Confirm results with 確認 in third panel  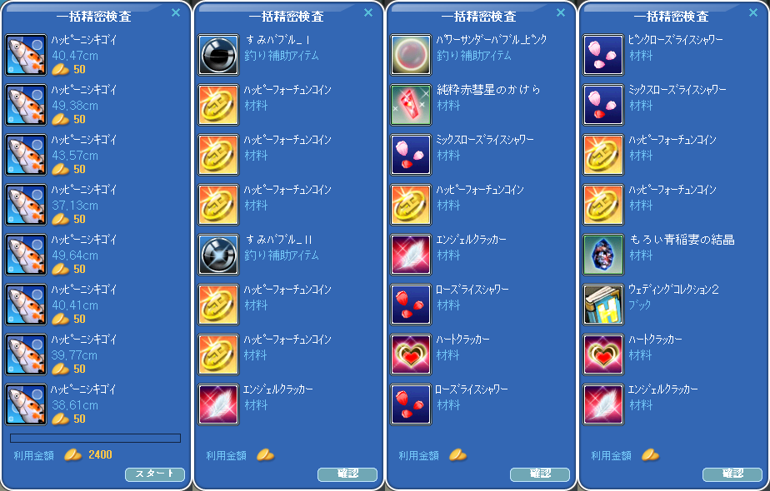[540, 474]
